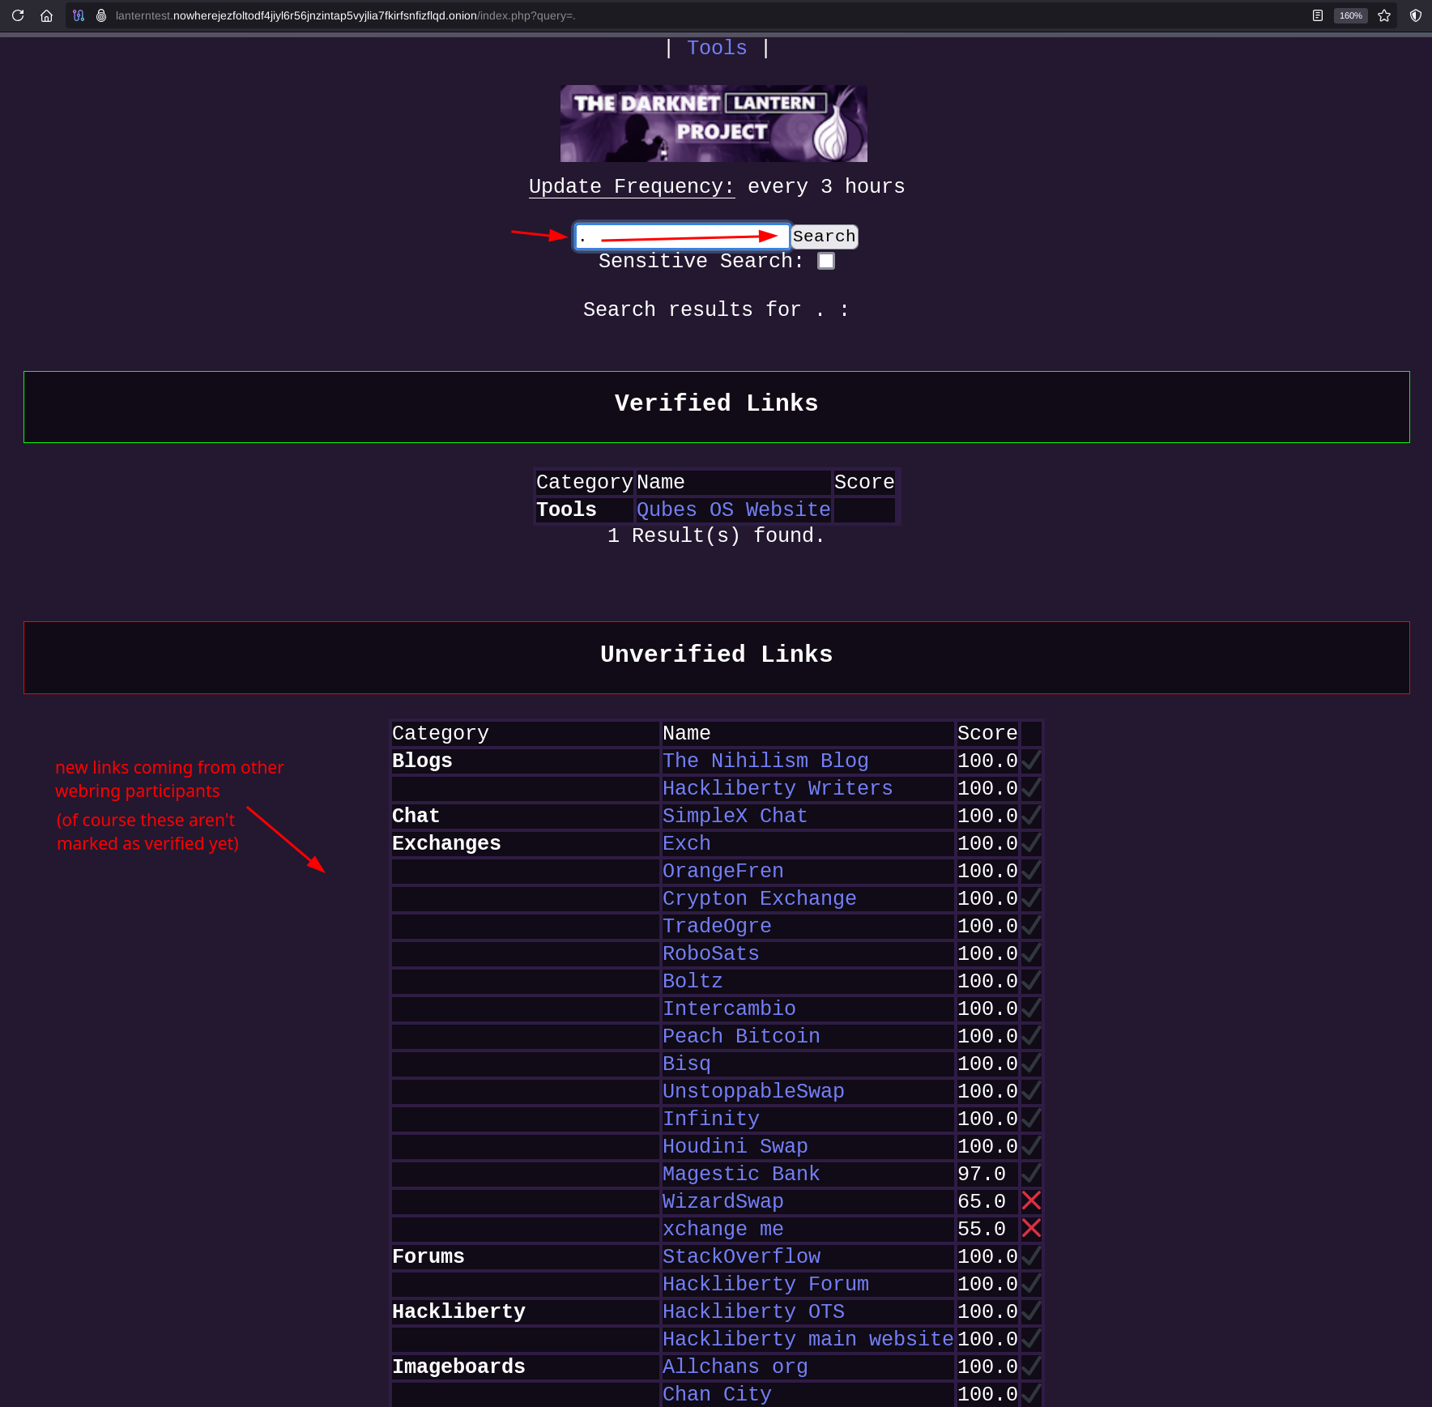Click the checkmark icon beside StackOverflow
Image resolution: width=1432 pixels, height=1407 pixels.
tap(1031, 1256)
